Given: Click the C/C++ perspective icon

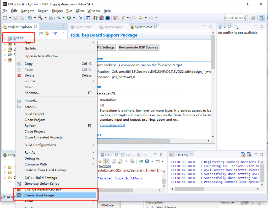Looking at the screenshot, I should pyautogui.click(x=262, y=18).
